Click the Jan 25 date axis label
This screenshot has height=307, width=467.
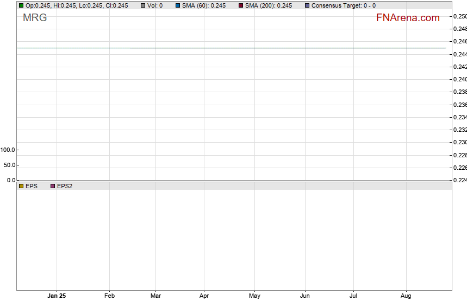click(57, 296)
